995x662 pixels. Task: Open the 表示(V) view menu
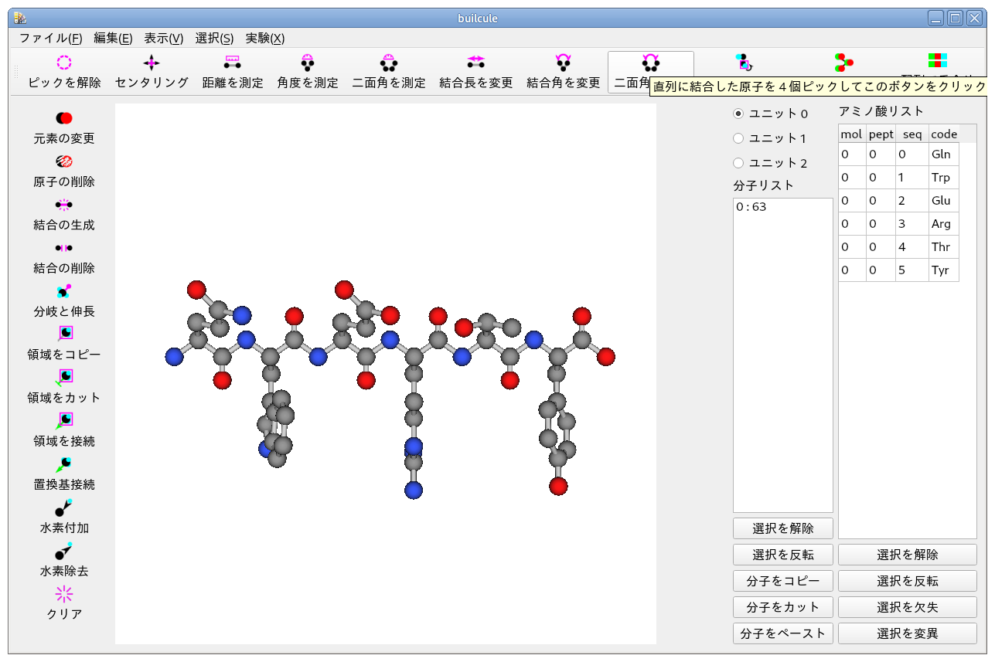(x=164, y=38)
